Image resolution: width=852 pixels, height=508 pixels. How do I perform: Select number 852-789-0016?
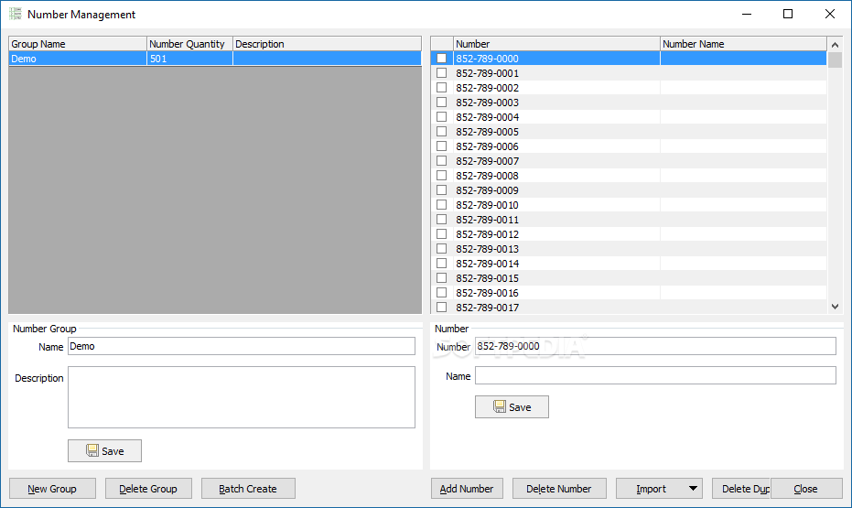pyautogui.click(x=629, y=293)
